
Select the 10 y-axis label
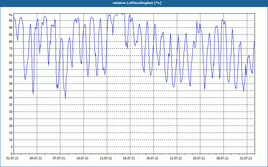point(11,140)
